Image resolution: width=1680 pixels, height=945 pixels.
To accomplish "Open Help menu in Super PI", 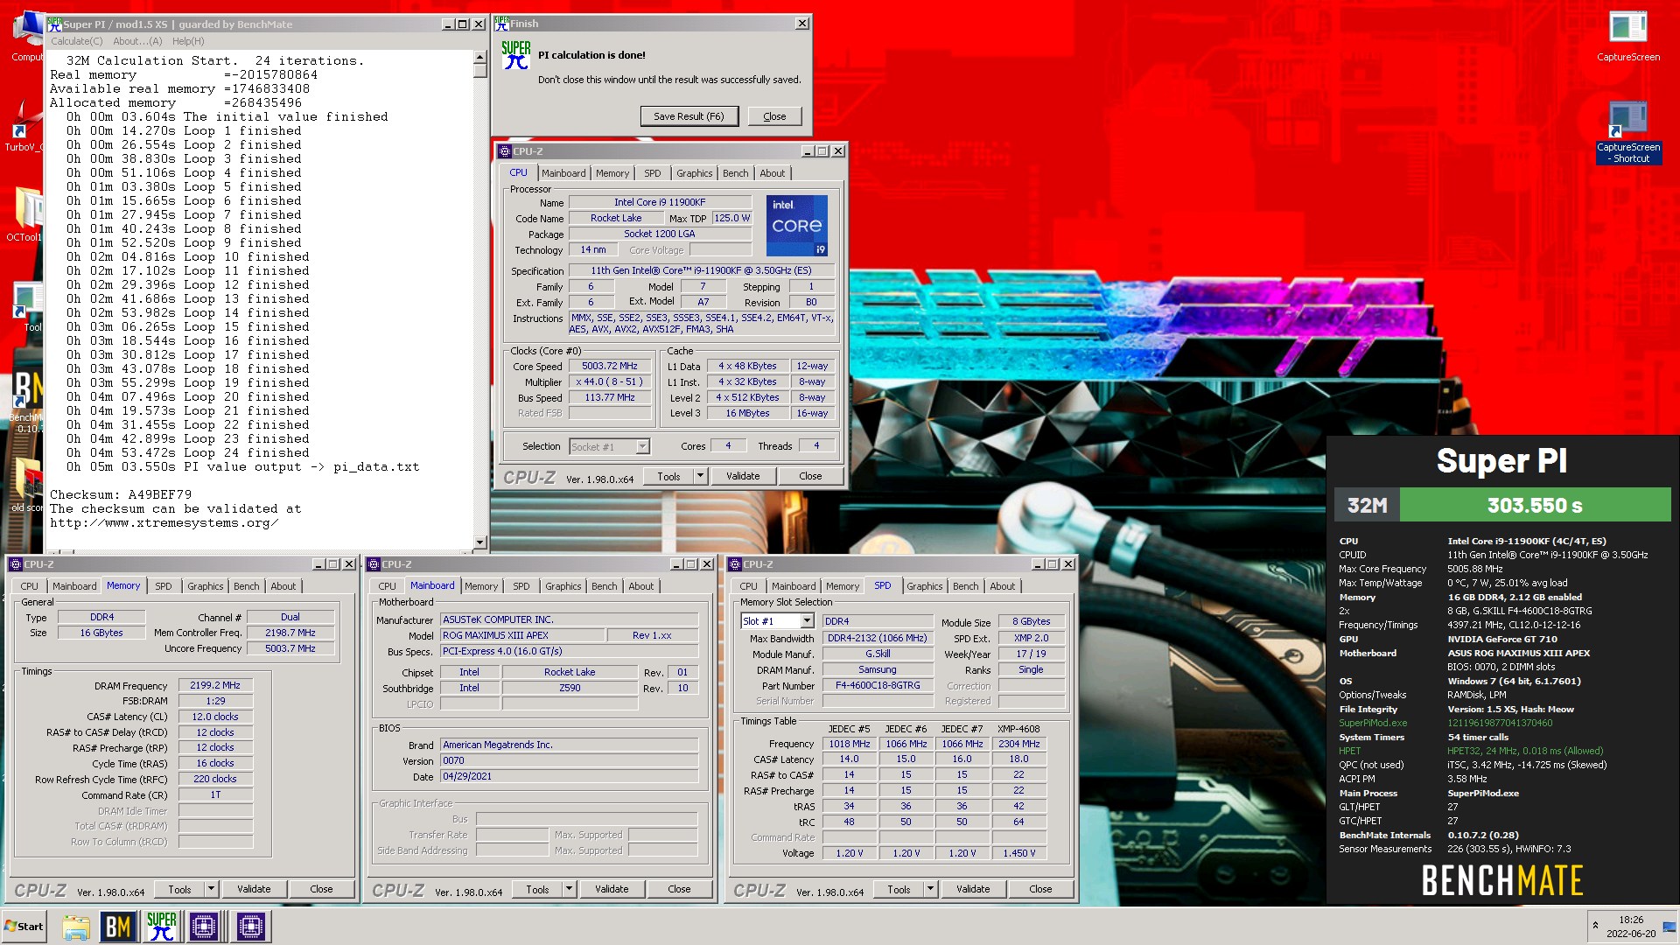I will (x=188, y=41).
